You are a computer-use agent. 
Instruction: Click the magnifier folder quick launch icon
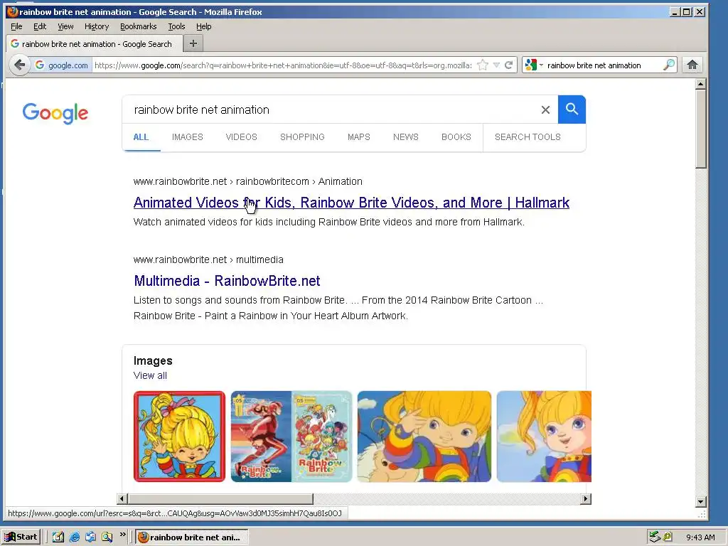click(107, 537)
